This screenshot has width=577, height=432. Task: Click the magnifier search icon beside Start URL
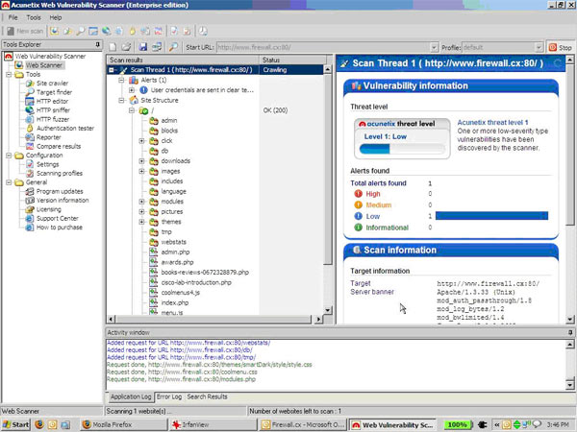(x=173, y=47)
